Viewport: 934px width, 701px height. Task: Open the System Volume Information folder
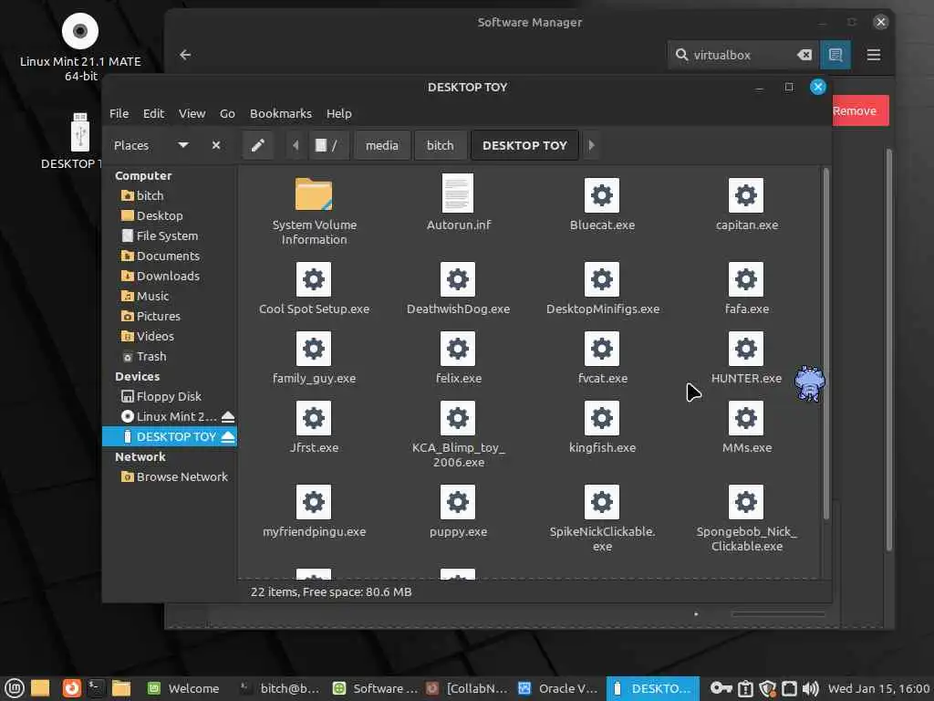(314, 194)
